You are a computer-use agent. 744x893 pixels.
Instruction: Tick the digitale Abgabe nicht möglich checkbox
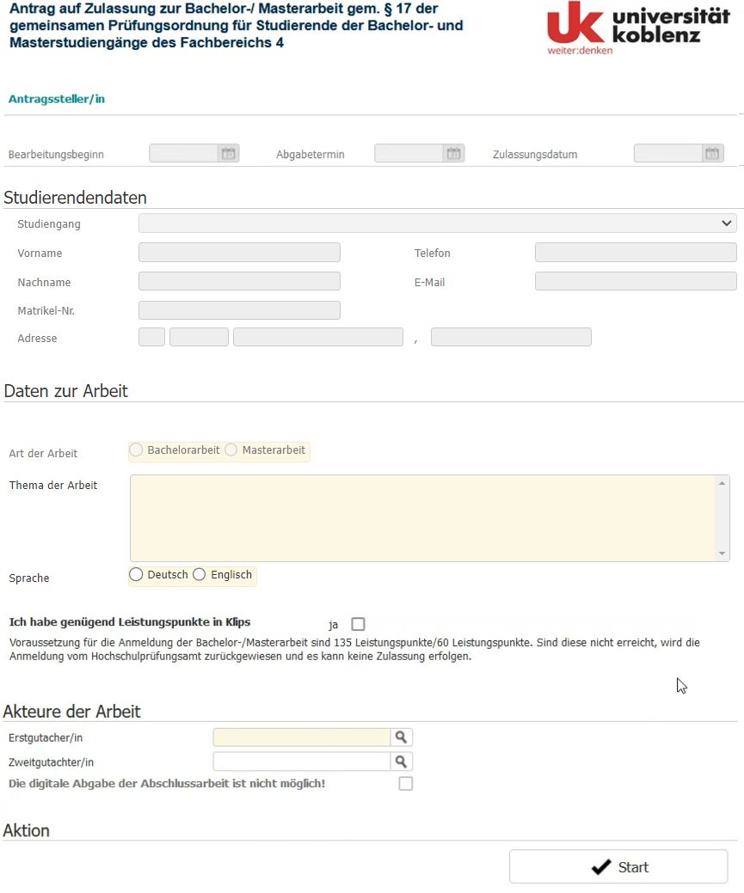point(405,784)
